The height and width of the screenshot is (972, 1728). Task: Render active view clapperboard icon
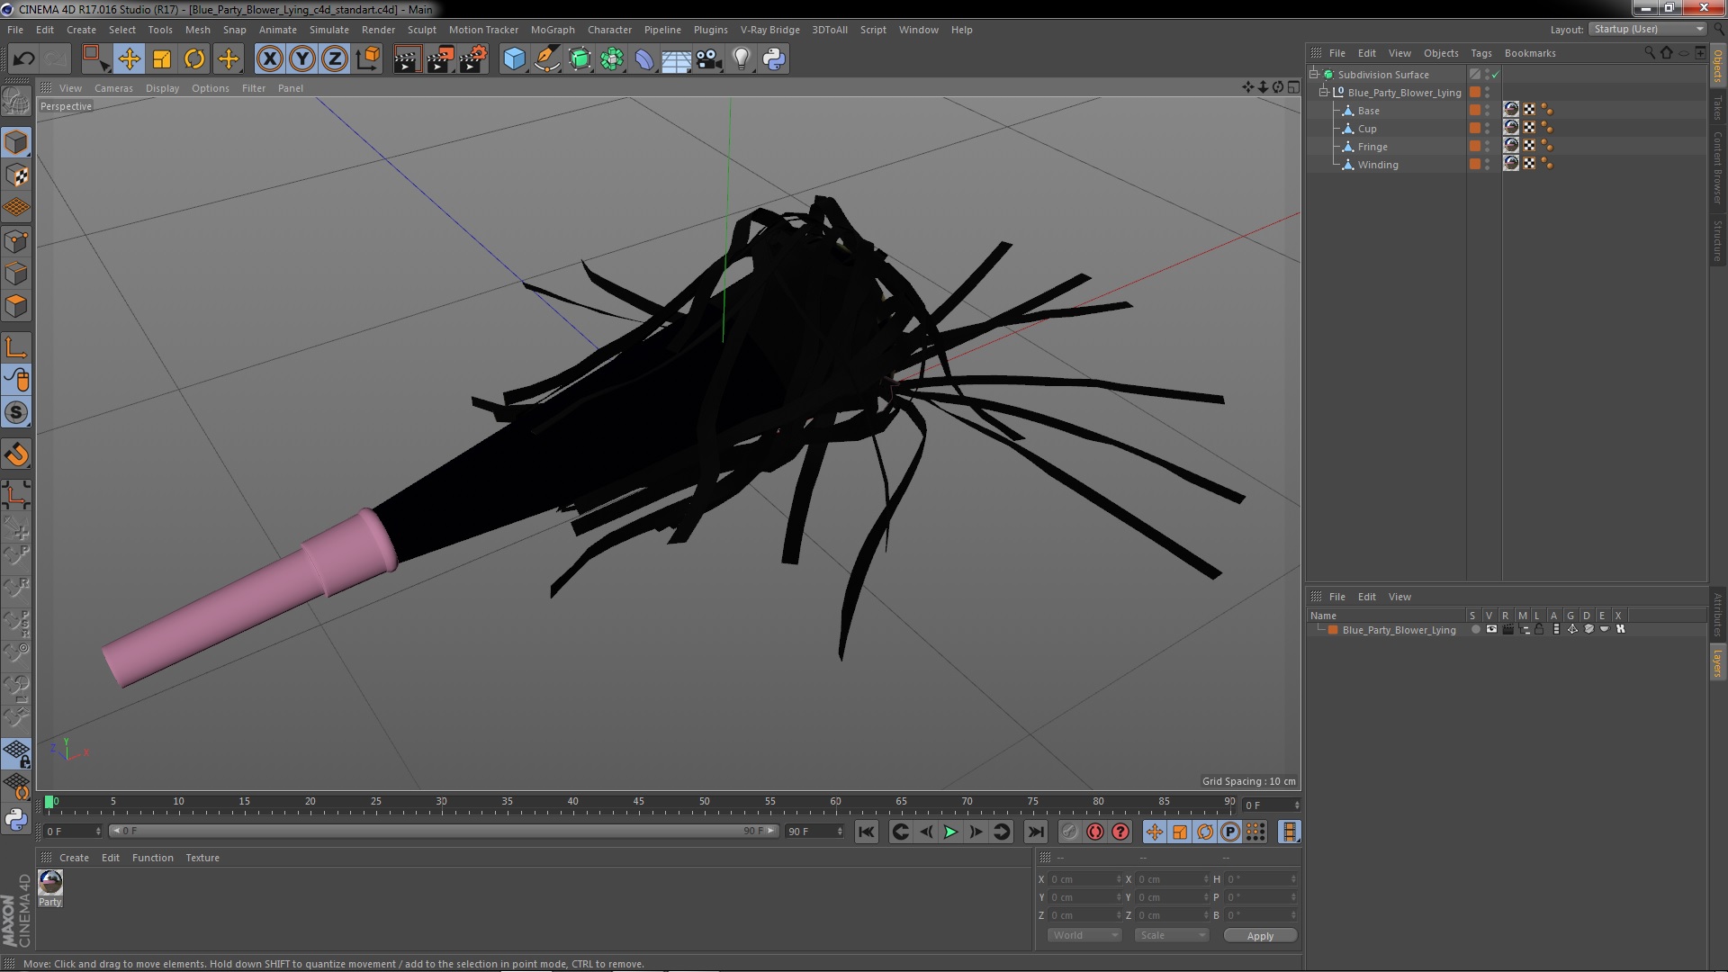pyautogui.click(x=407, y=59)
